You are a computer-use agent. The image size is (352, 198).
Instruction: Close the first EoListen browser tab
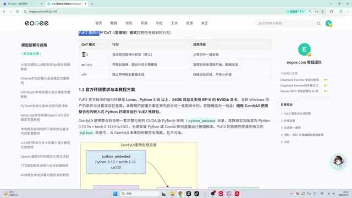(42, 4)
